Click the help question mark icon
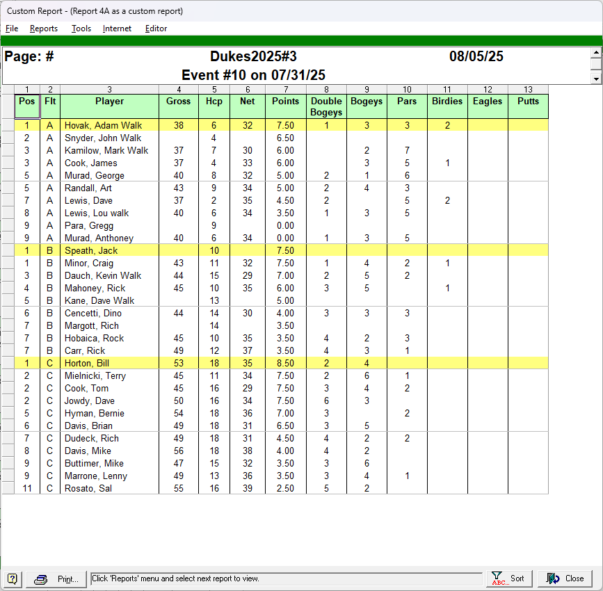 pyautogui.click(x=14, y=578)
